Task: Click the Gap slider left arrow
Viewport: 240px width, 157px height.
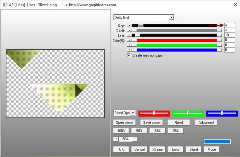Action: (129, 25)
